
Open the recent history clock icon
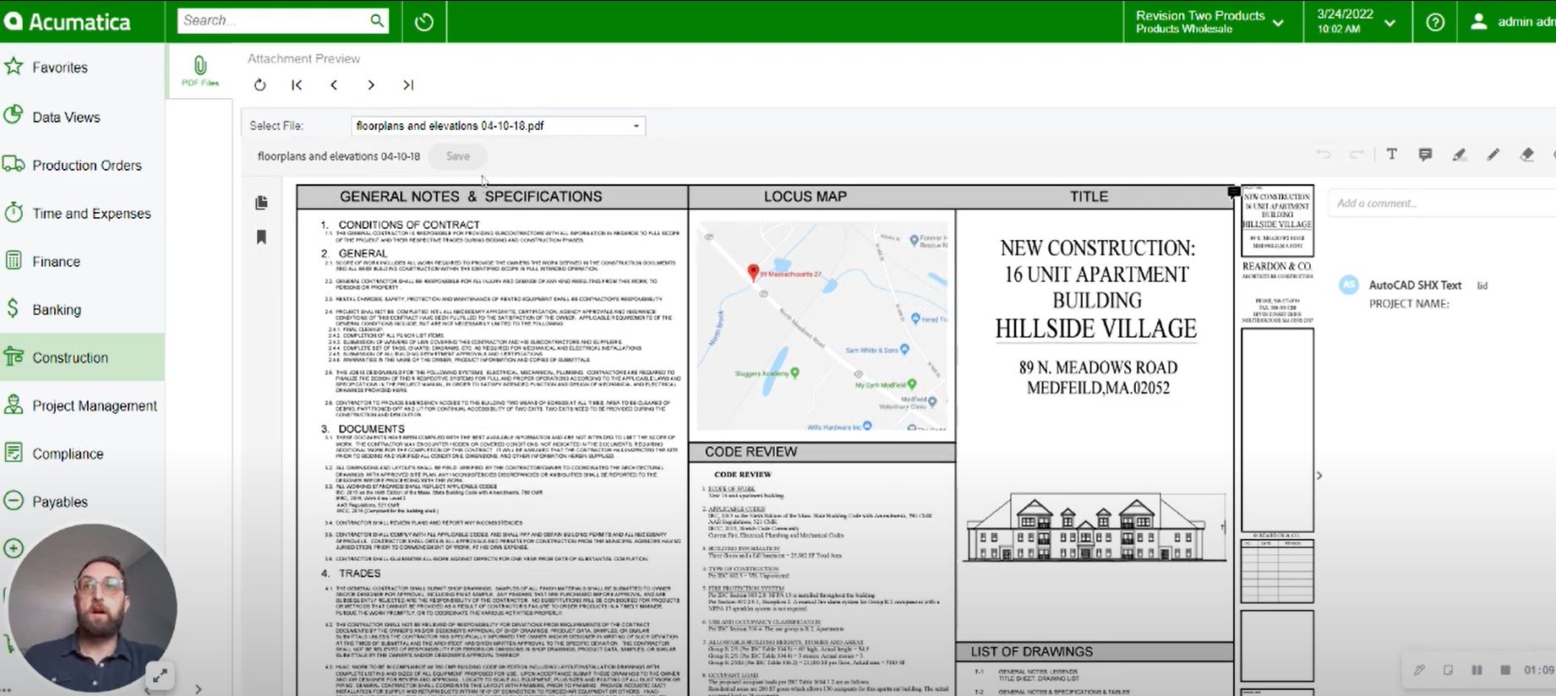click(424, 22)
